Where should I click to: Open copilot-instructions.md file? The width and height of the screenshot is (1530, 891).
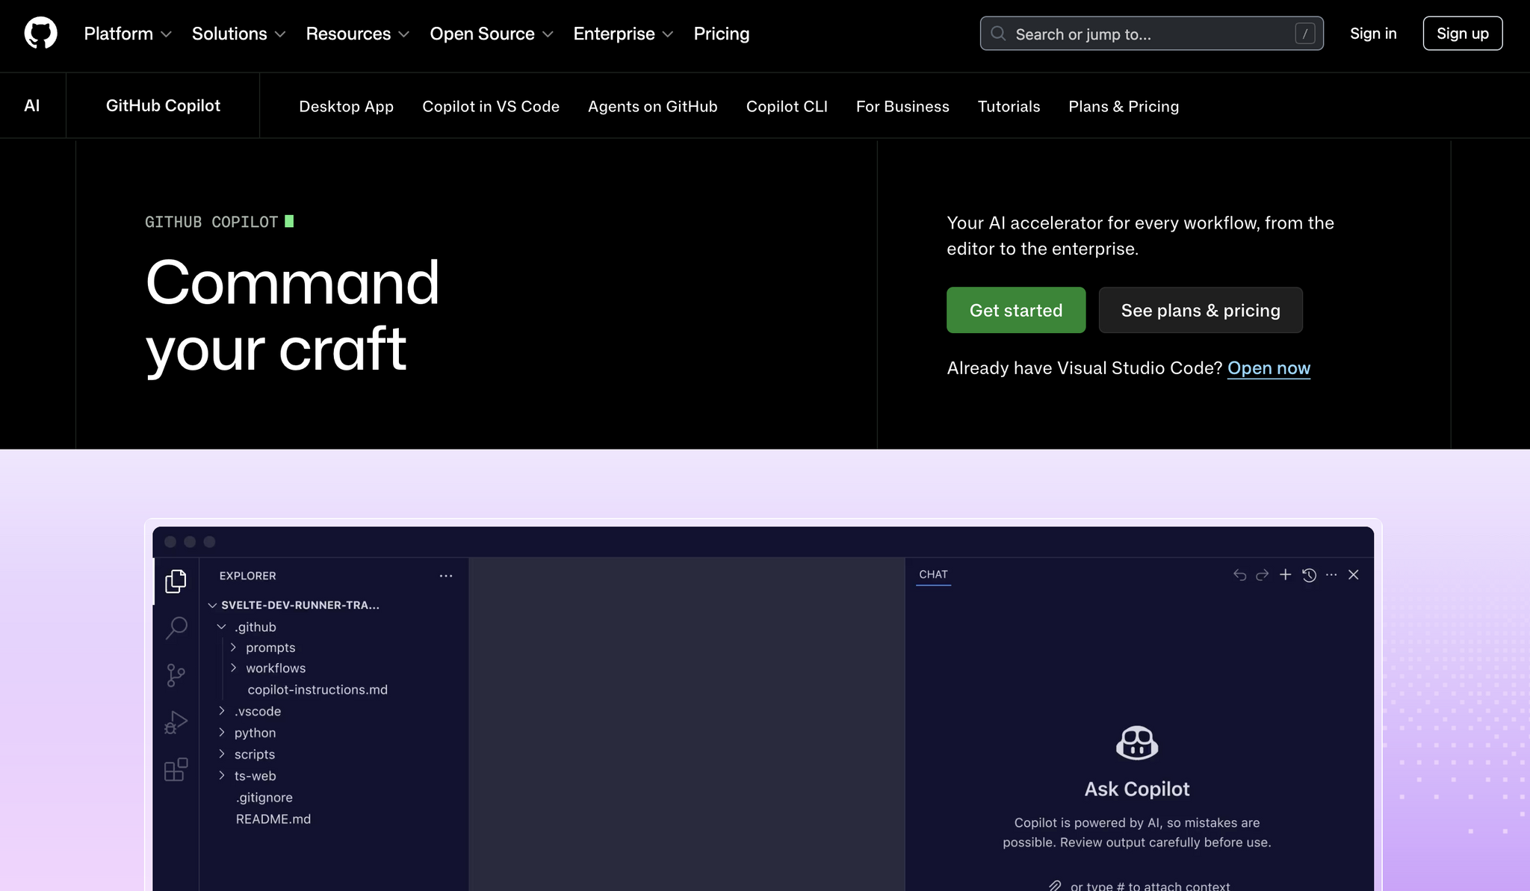[x=318, y=689]
